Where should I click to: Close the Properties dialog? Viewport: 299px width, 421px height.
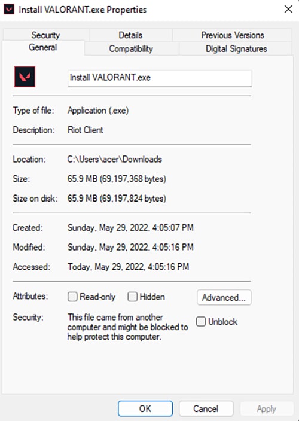288,10
